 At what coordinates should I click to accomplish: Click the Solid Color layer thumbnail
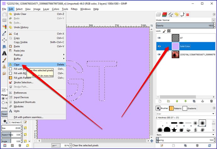click(x=175, y=46)
